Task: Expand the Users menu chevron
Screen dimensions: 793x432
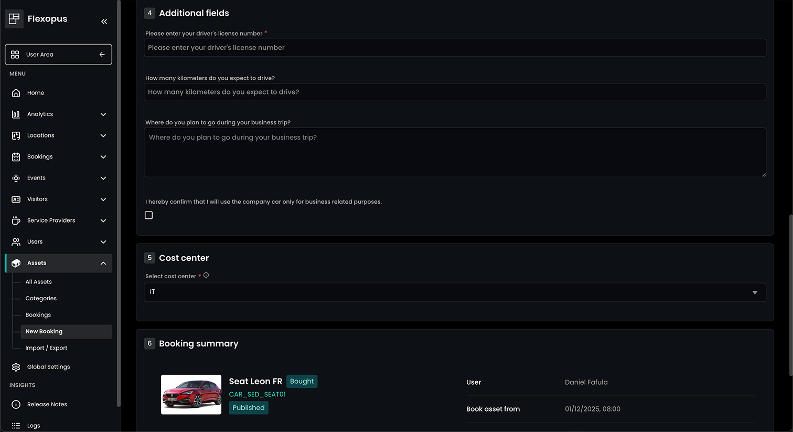Action: (x=103, y=242)
